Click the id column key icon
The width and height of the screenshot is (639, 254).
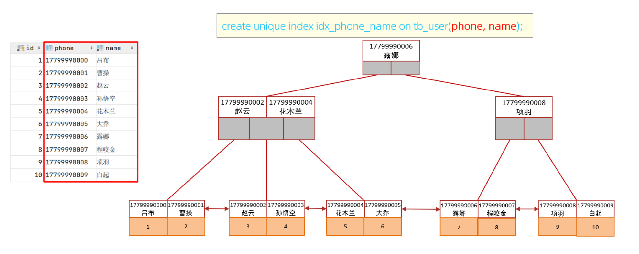(21, 48)
